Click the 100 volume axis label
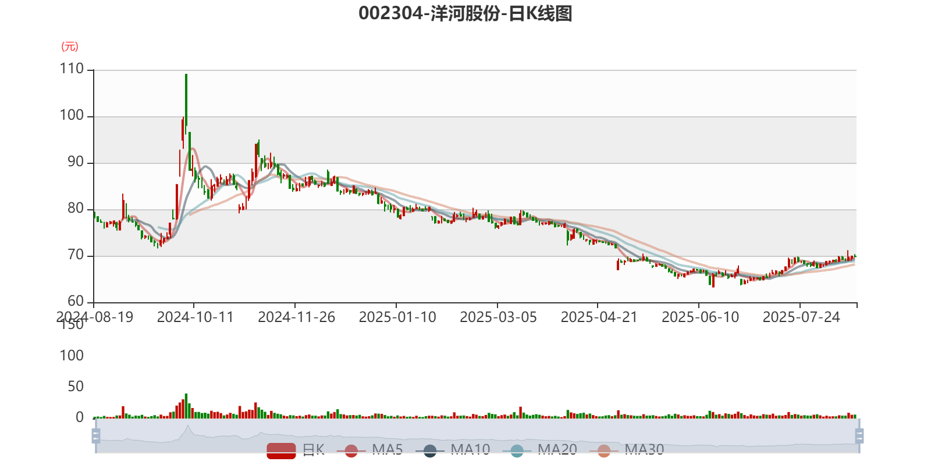This screenshot has width=931, height=465. (x=72, y=356)
